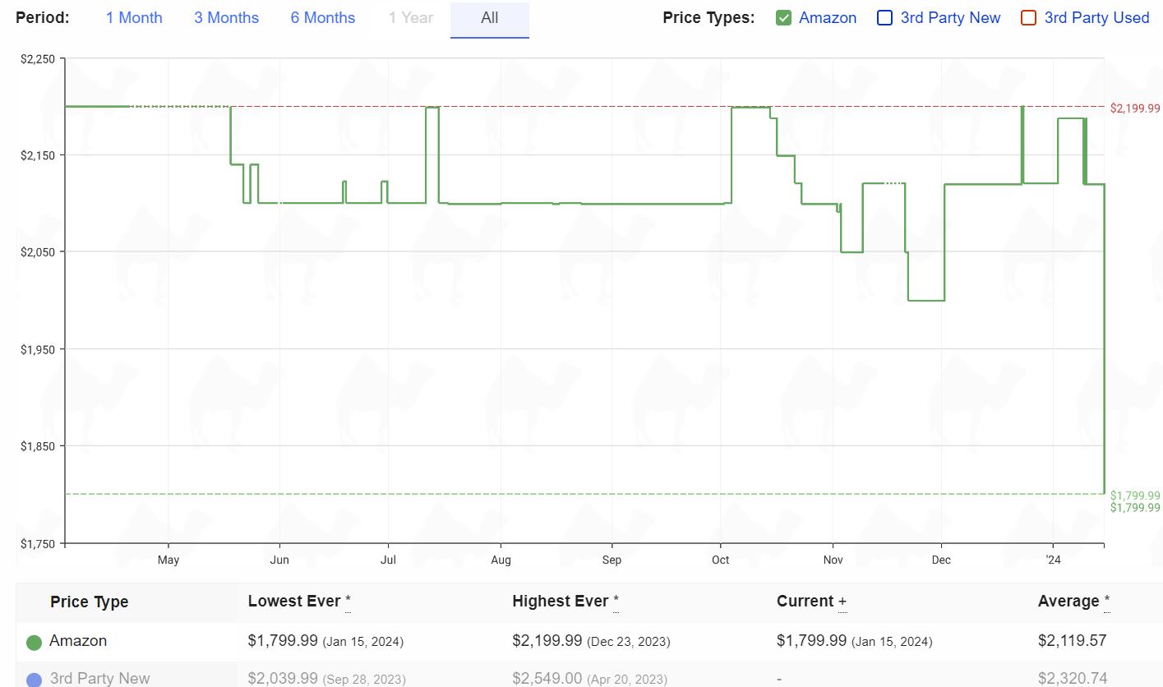Click the '24 x-axis label

click(x=1053, y=560)
